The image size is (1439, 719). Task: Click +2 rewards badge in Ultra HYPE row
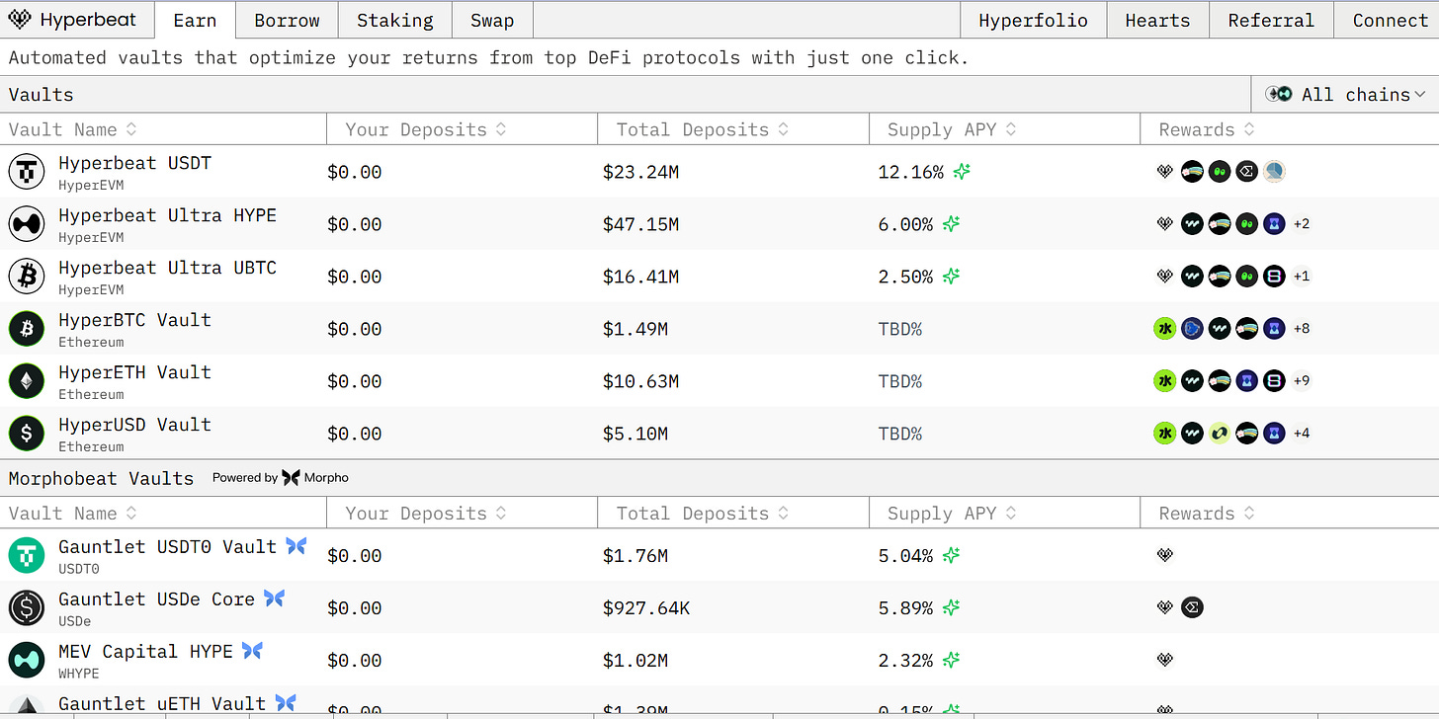[x=1302, y=224]
